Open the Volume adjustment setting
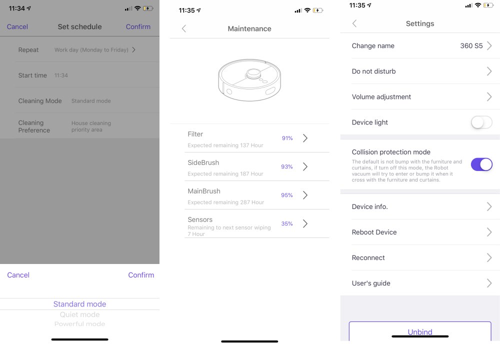The image size is (500, 344). click(x=420, y=96)
